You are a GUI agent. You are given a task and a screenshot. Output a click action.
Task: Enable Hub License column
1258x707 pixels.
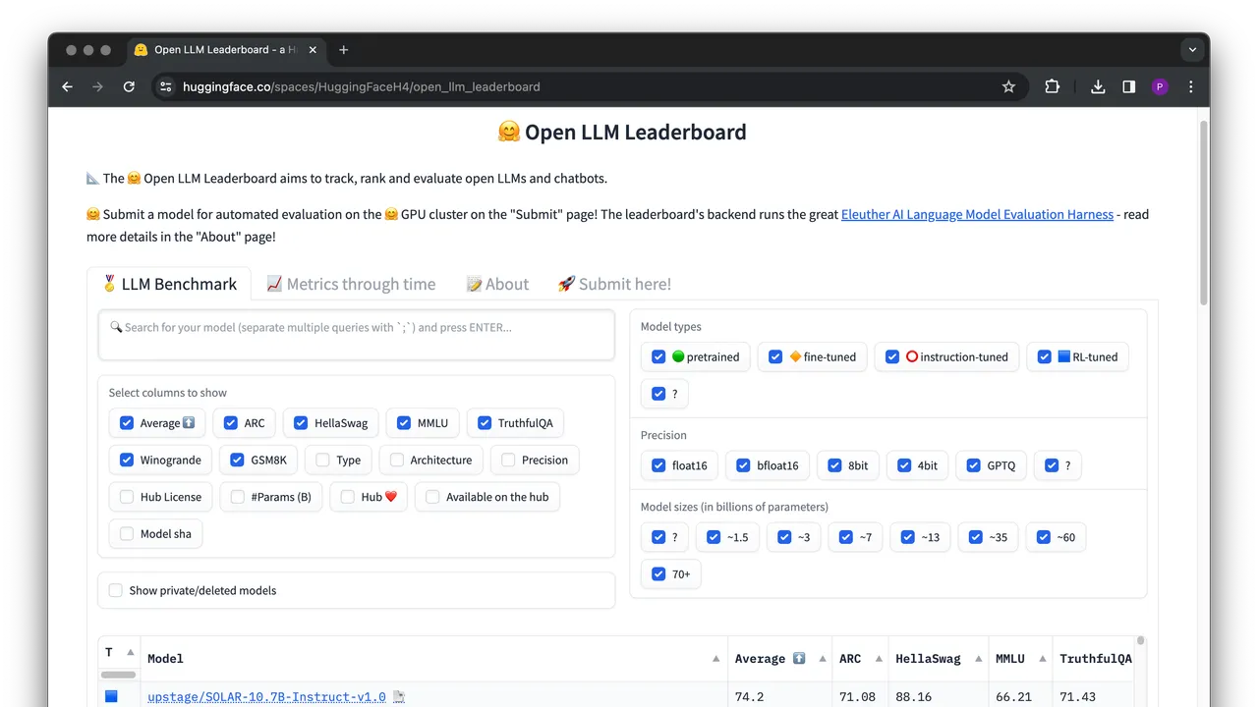[126, 497]
